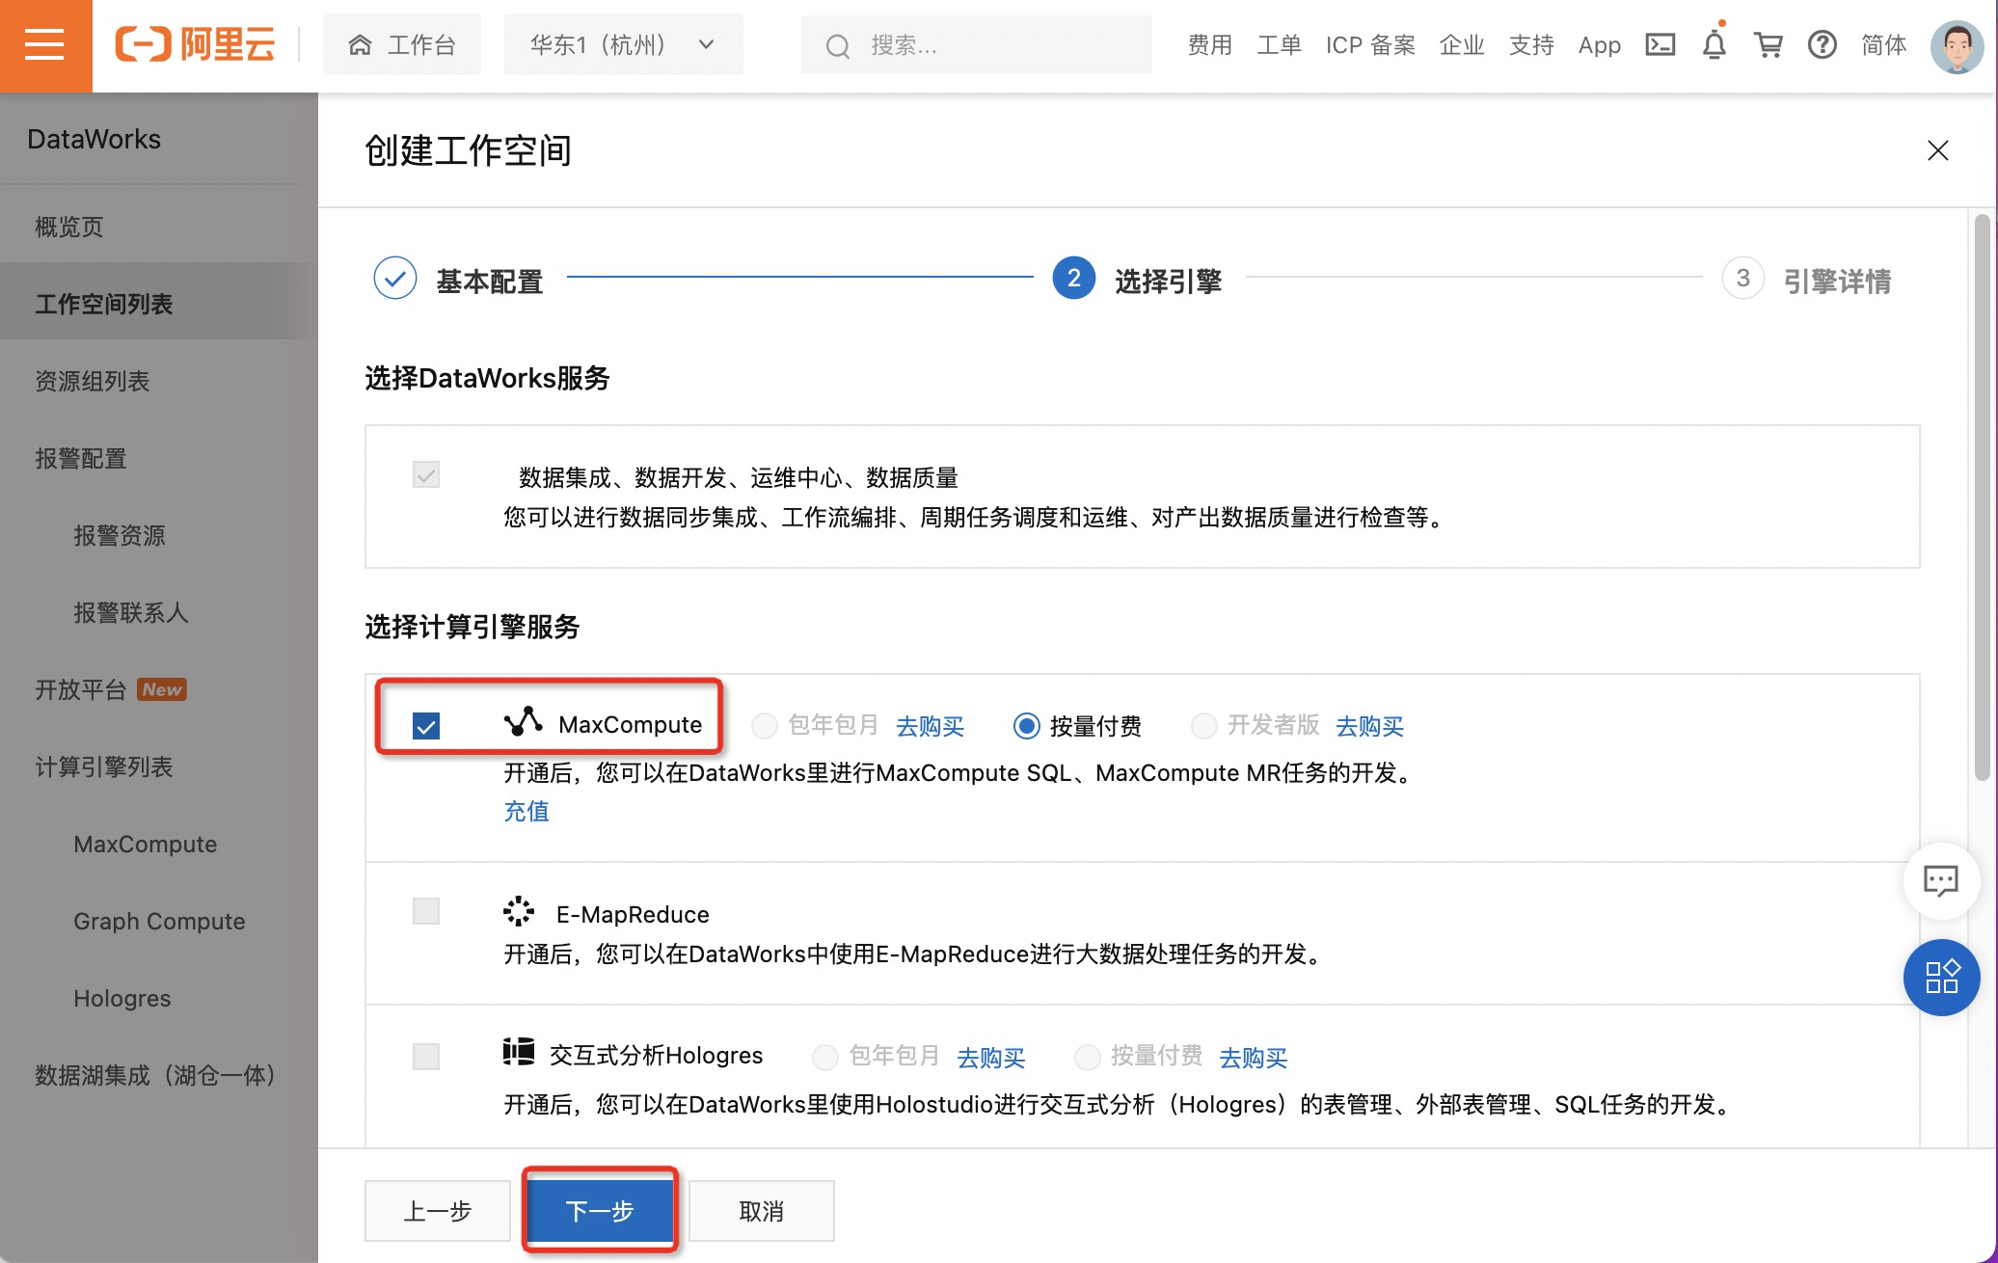Uncheck the MaxCompute engine checkbox
This screenshot has height=1263, width=1998.
pos(426,725)
